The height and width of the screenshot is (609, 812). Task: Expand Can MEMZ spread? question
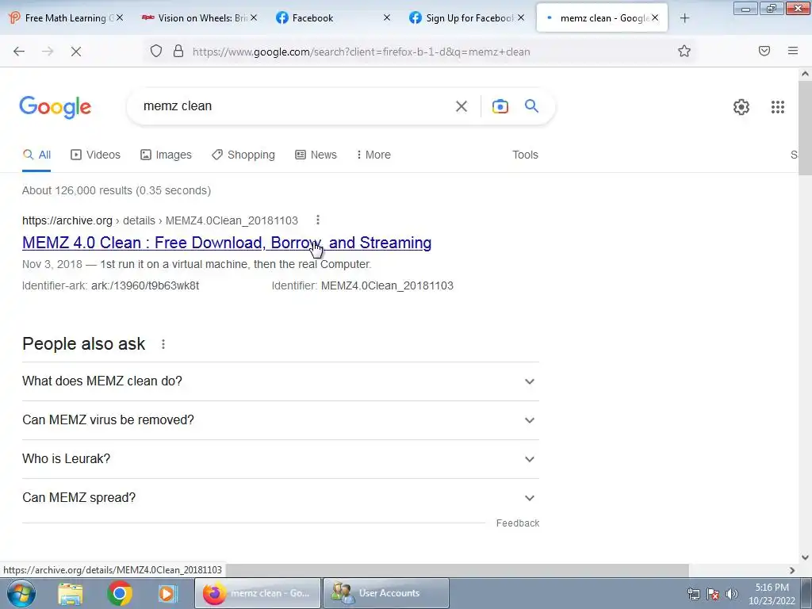(x=281, y=498)
